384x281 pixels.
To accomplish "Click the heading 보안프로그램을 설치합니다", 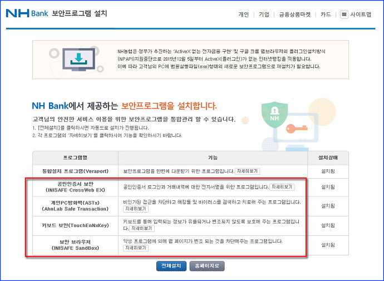I will [x=169, y=106].
